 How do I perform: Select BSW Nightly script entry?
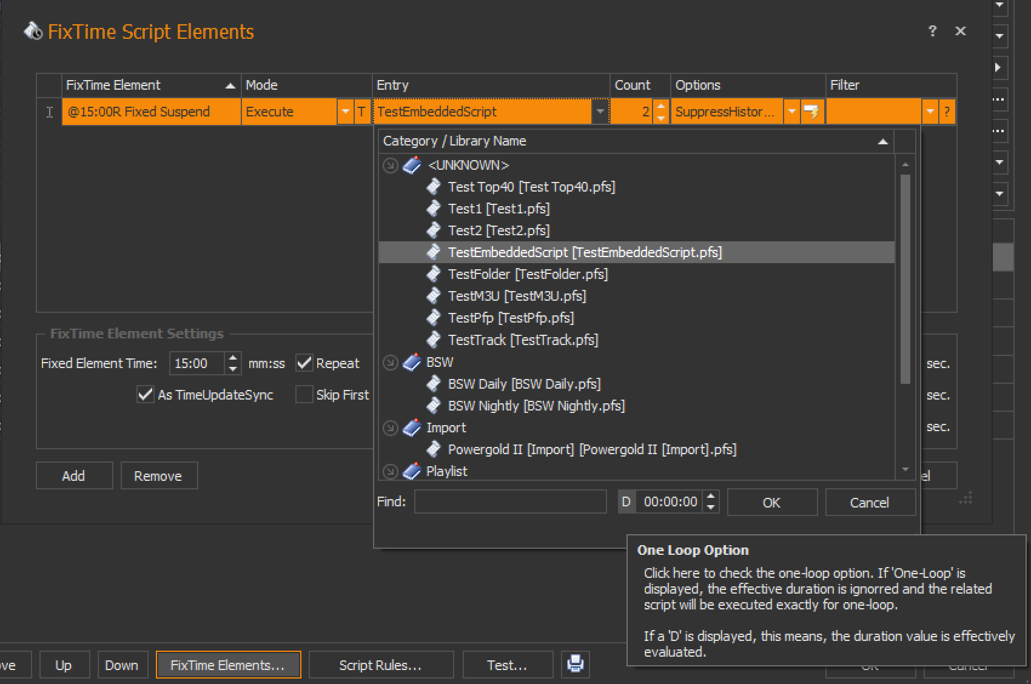point(536,406)
